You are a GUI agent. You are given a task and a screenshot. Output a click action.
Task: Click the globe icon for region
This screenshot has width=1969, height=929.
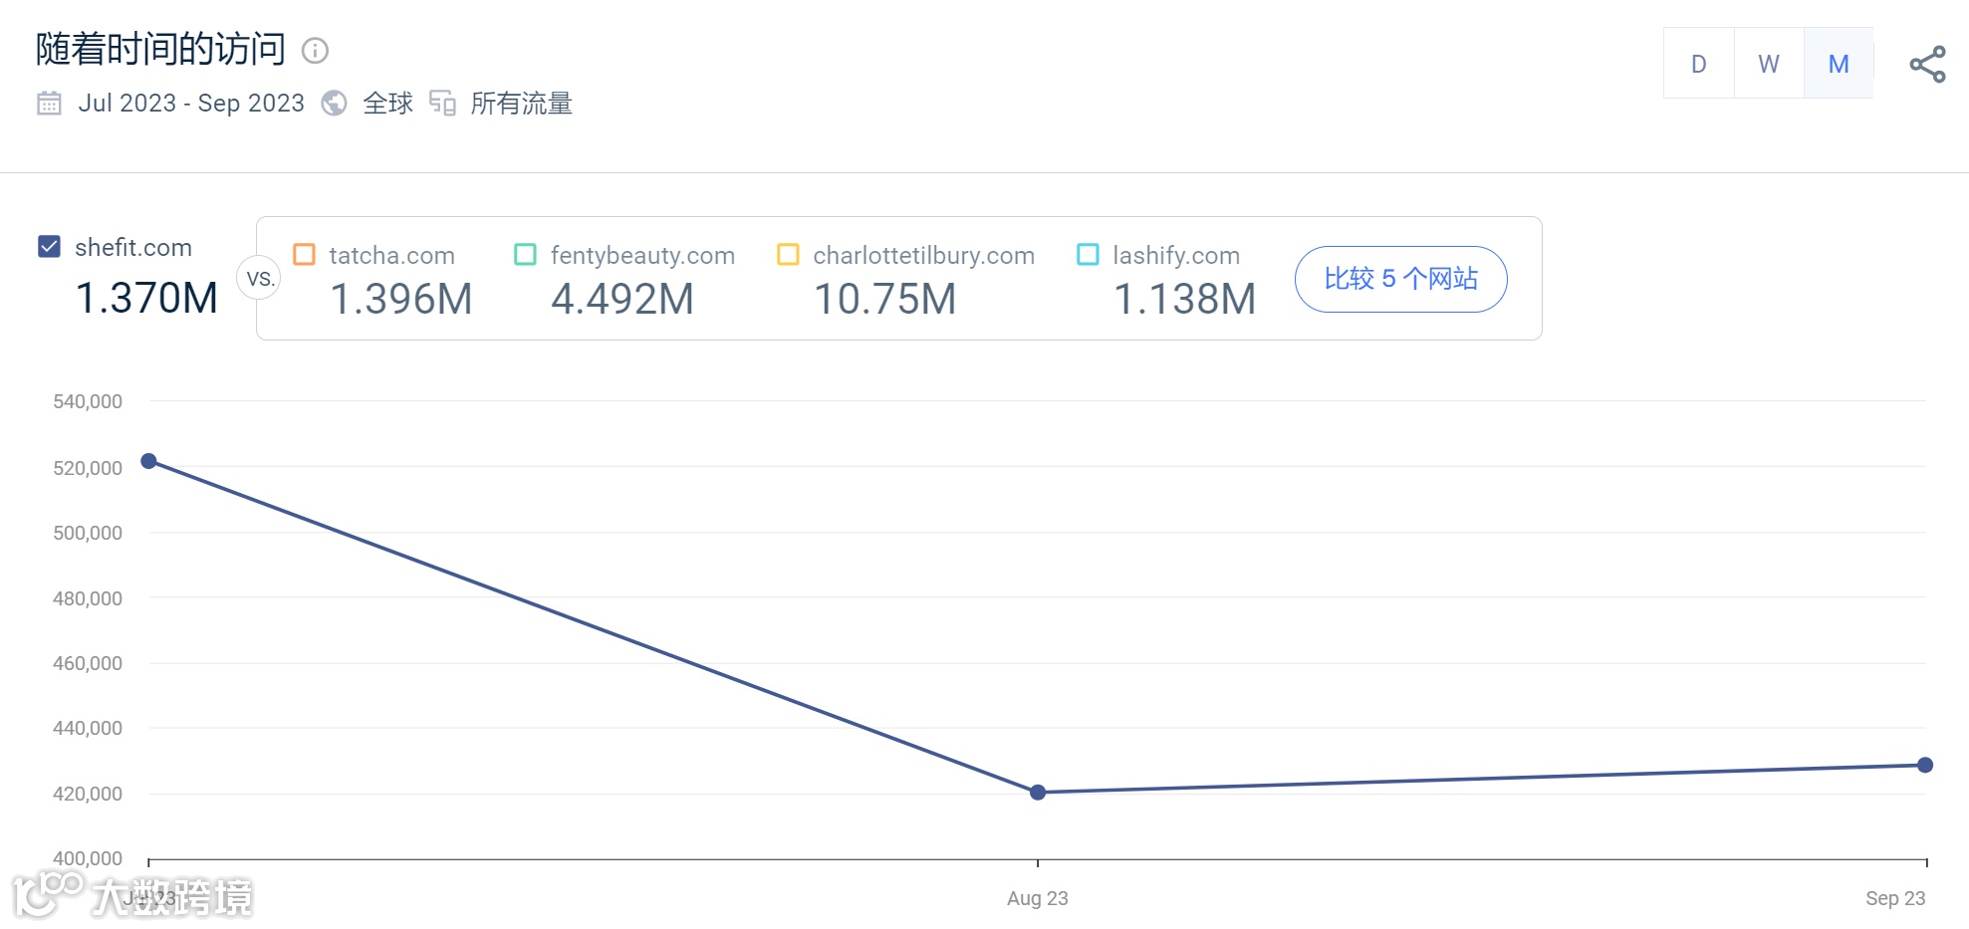335,104
